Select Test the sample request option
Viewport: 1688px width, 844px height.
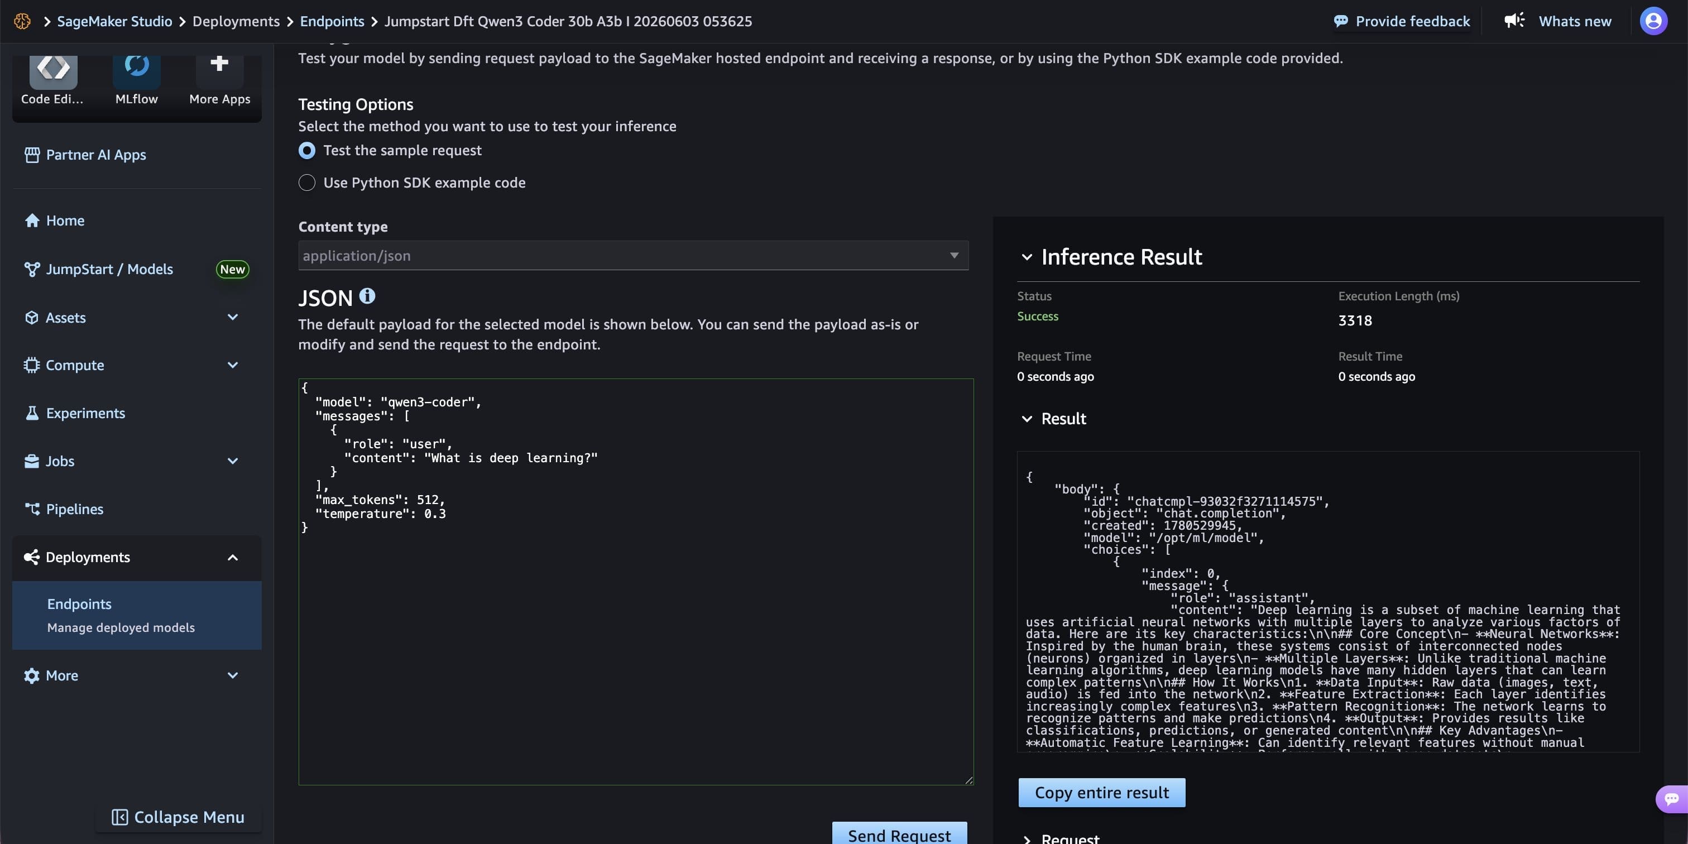(306, 151)
